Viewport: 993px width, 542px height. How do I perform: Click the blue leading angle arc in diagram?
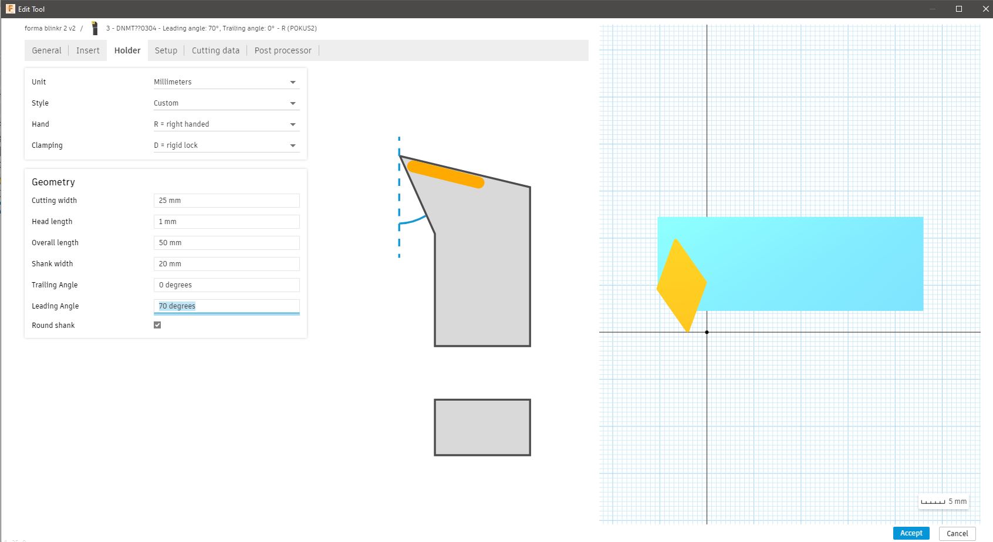pos(414,221)
